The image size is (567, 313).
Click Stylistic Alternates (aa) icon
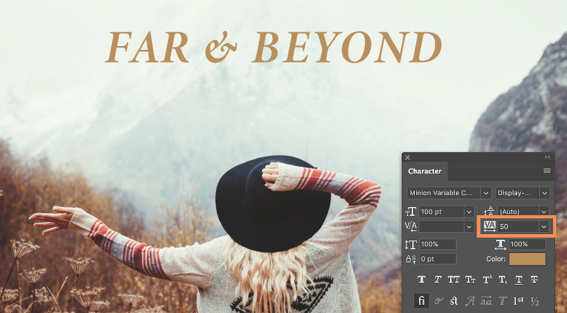coord(486,301)
